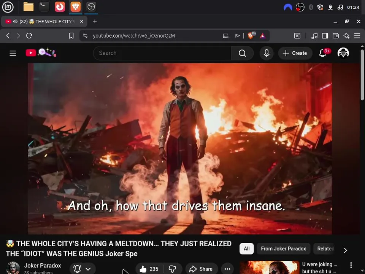This screenshot has width=365, height=274.
Task: Open the YouTube guide hamburger menu
Action: tap(13, 53)
